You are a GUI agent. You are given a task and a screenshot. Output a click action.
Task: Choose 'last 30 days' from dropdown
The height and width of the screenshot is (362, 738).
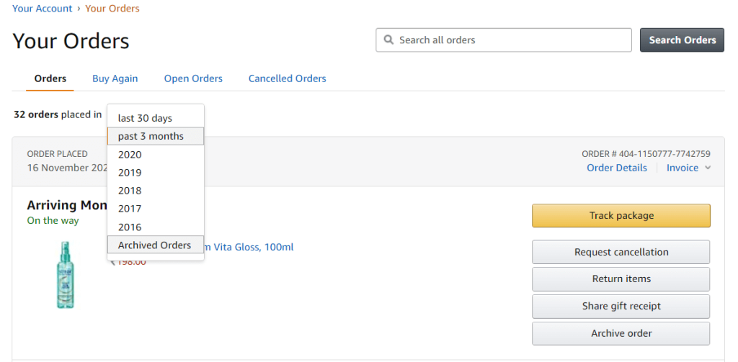[146, 118]
